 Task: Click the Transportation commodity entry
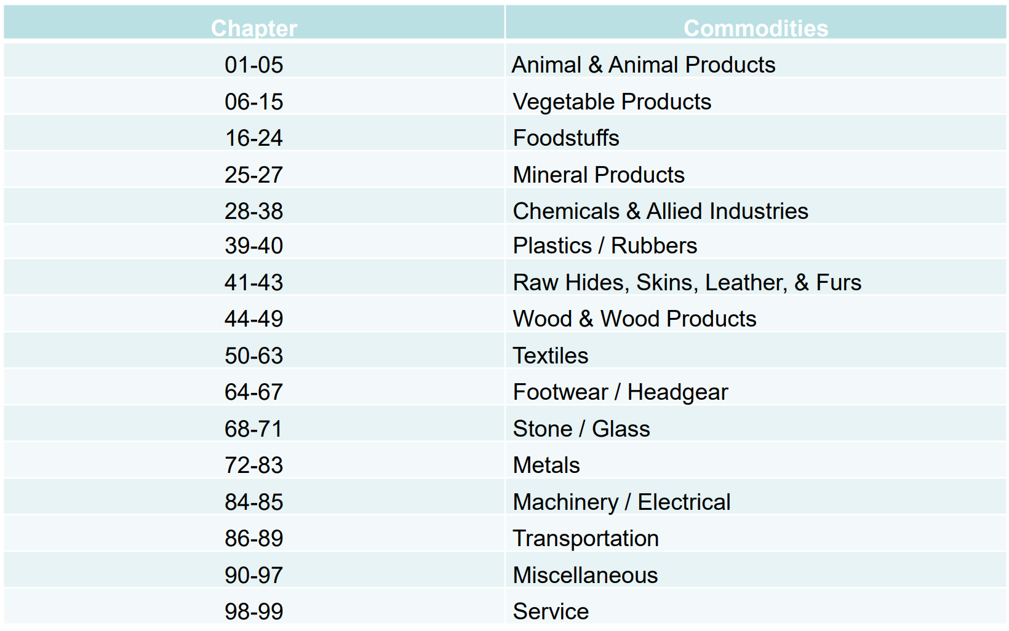click(x=586, y=538)
